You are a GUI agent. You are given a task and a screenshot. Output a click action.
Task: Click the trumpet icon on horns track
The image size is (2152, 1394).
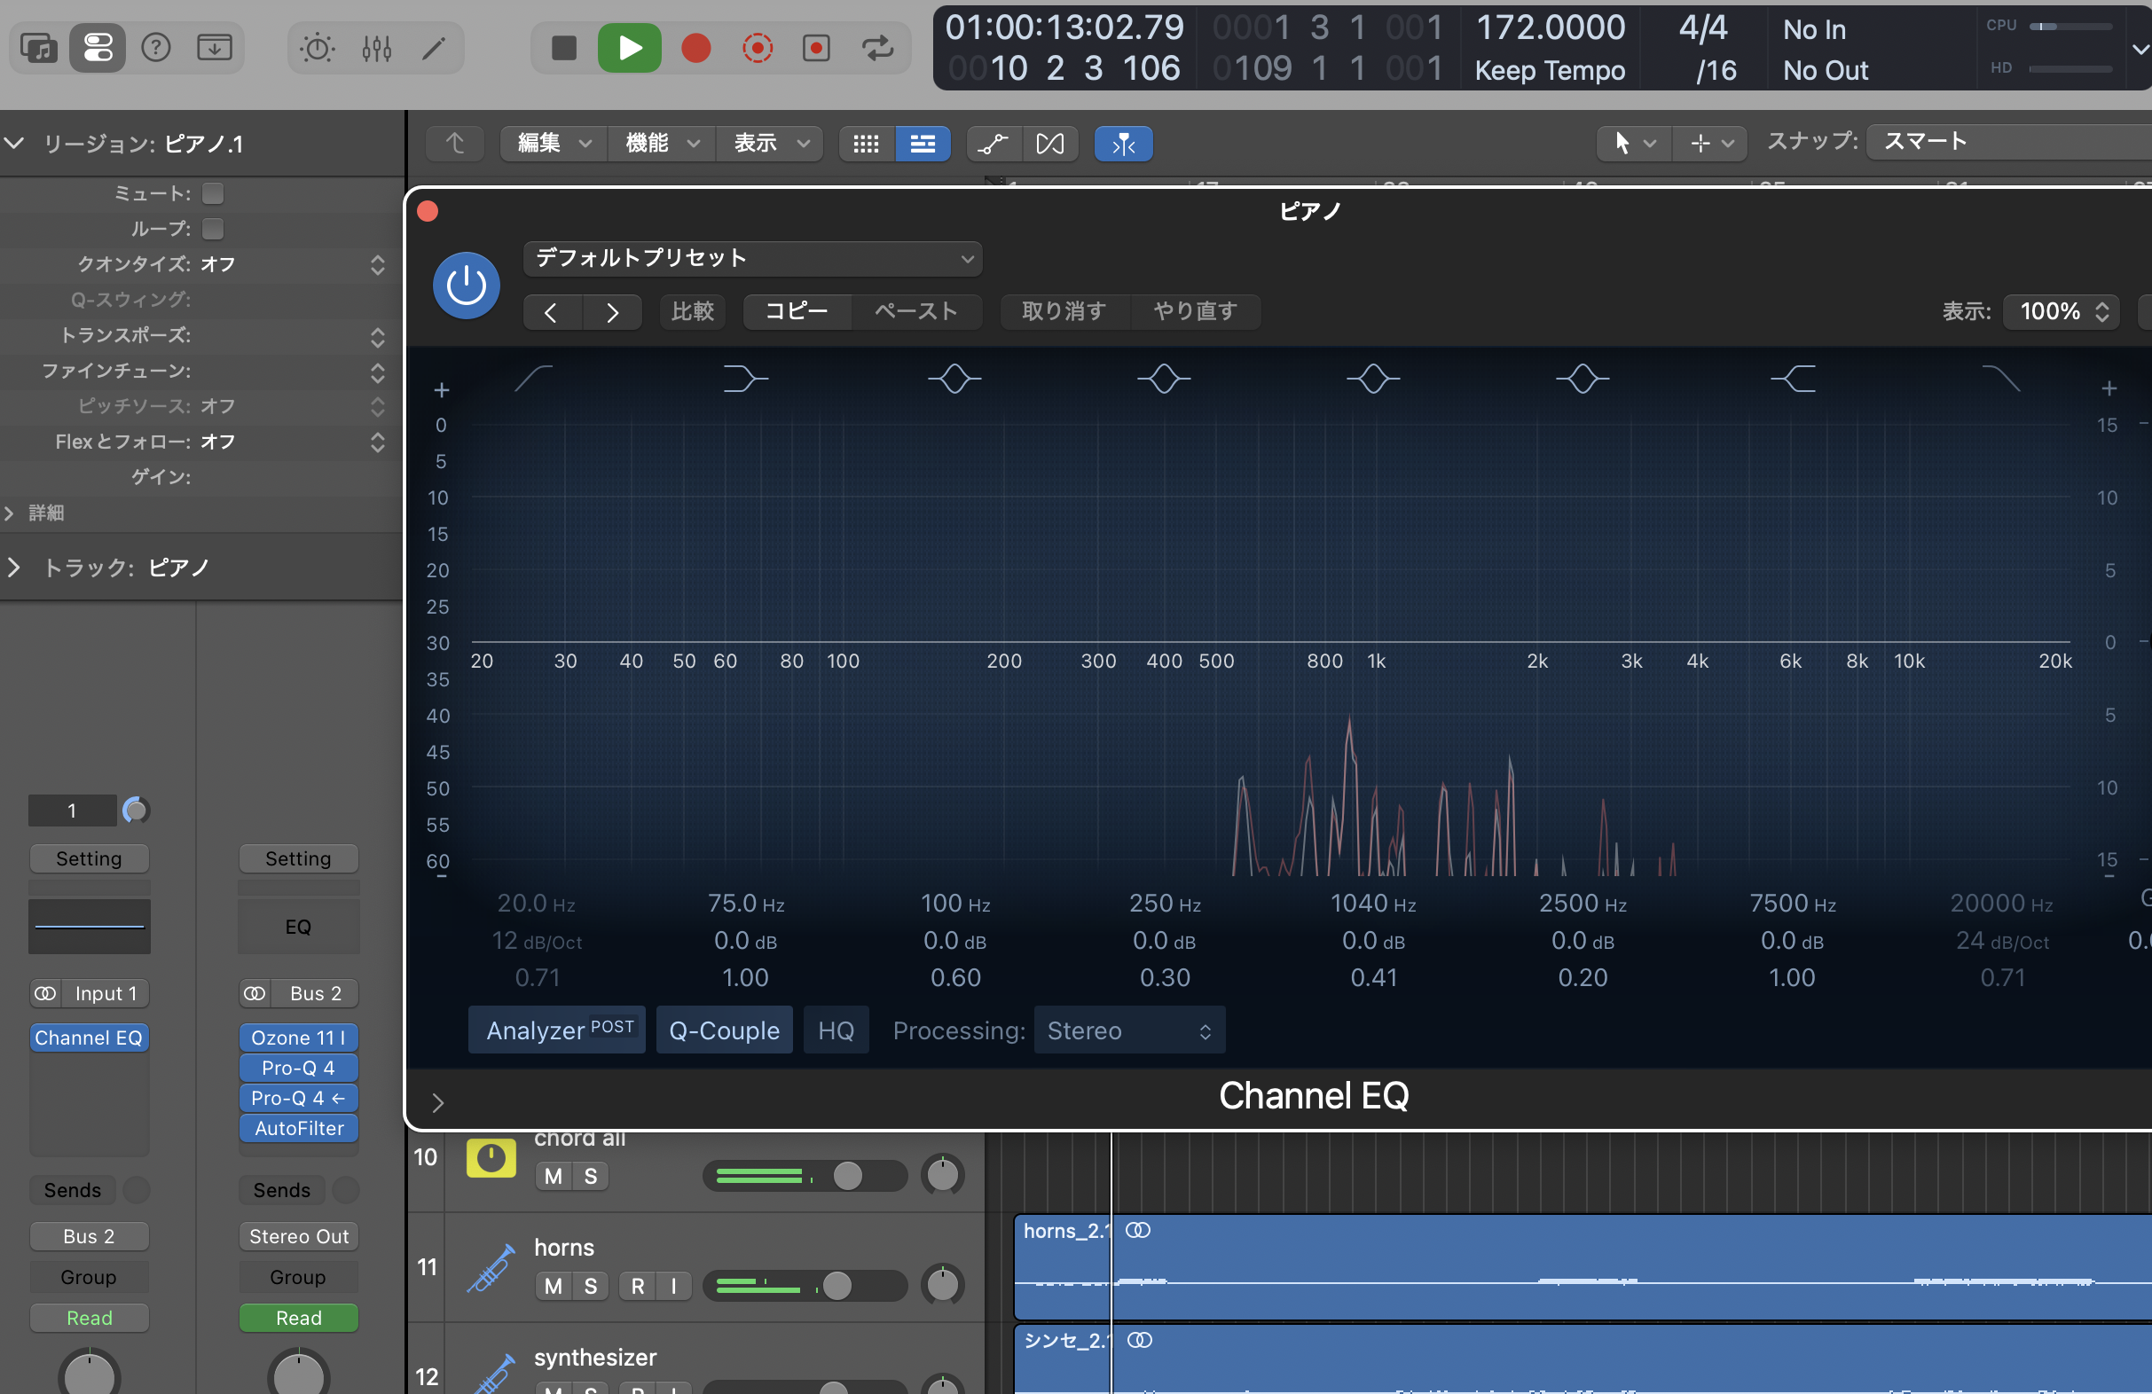(x=491, y=1267)
